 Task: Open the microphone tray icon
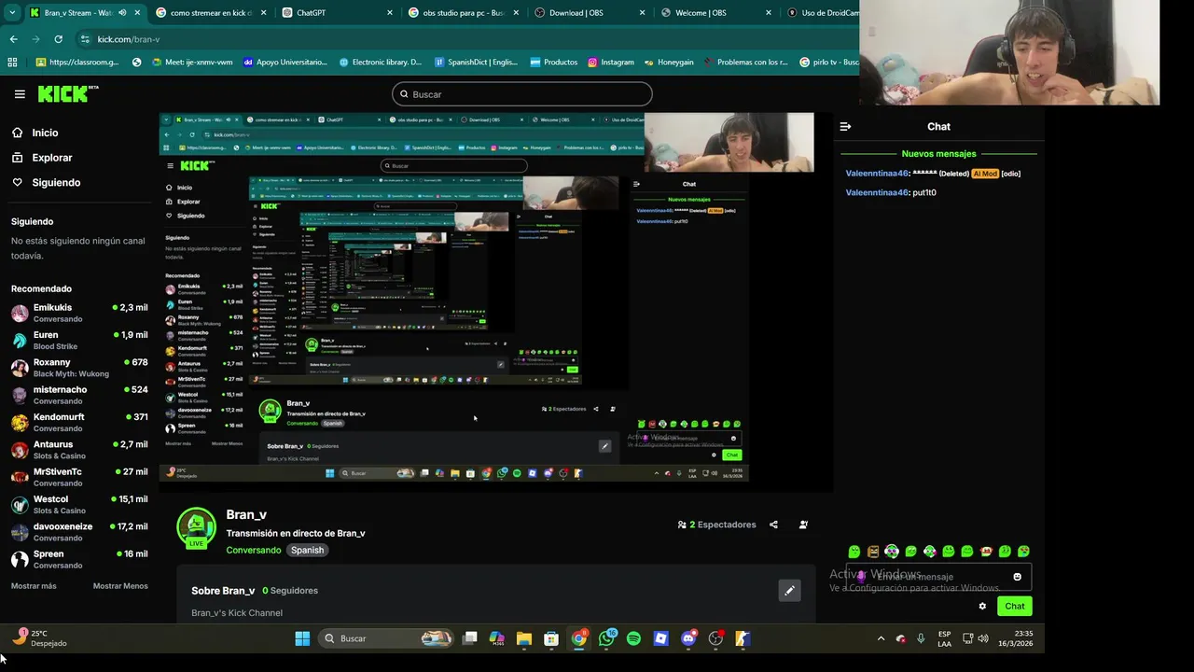click(921, 638)
